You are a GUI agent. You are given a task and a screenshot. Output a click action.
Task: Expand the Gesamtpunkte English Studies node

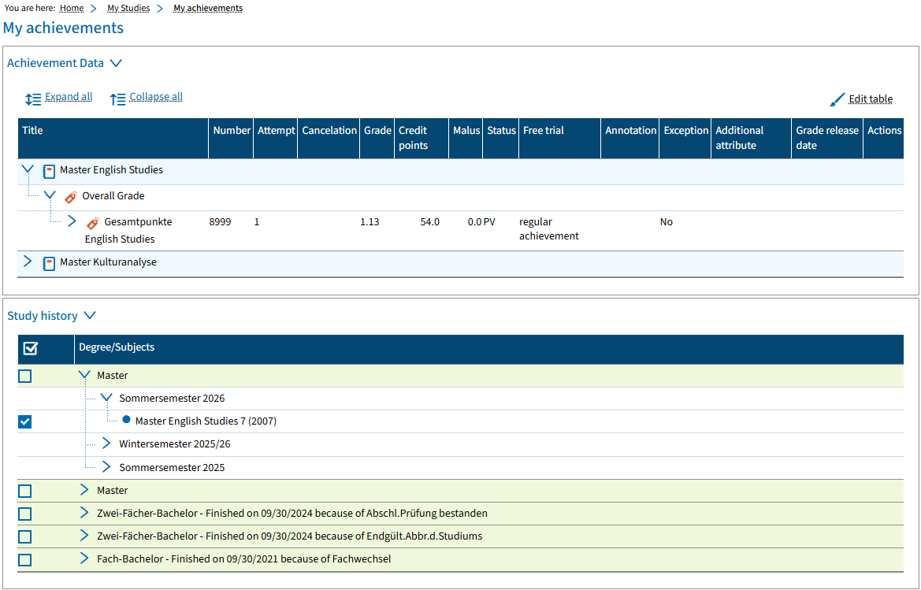[x=72, y=221]
